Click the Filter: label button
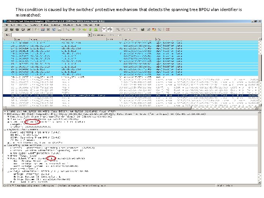Viewport: 264px width, 198px height. pyautogui.click(x=8, y=35)
